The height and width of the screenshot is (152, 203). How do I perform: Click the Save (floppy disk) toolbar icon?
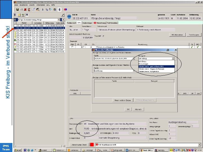pyautogui.click(x=17, y=10)
